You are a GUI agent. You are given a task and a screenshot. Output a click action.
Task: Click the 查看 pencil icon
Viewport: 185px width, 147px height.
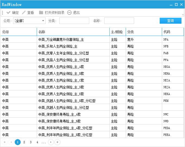(24, 13)
